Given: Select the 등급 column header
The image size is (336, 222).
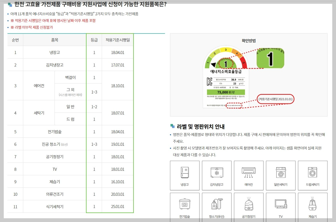Looking at the screenshot, I should tap(94, 40).
